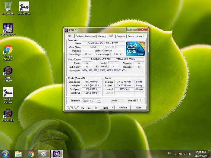Image resolution: width=211 pixels, height=158 pixels.
Task: Select the Mach3 Loader desktop shortcut
Action: click(x=8, y=74)
